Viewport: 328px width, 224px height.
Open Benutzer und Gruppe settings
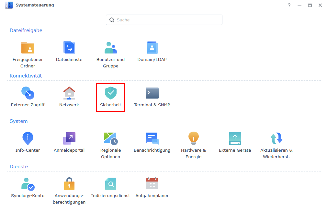[x=110, y=48]
